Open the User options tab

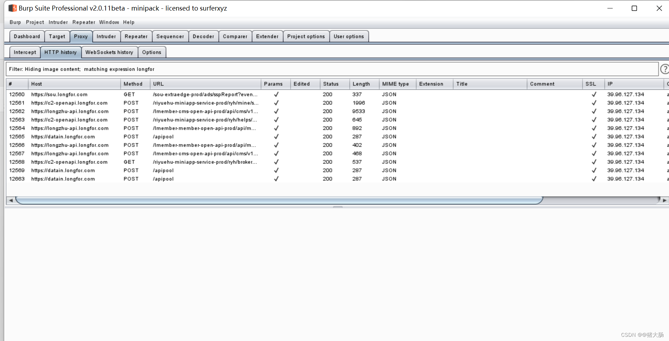[349, 36]
